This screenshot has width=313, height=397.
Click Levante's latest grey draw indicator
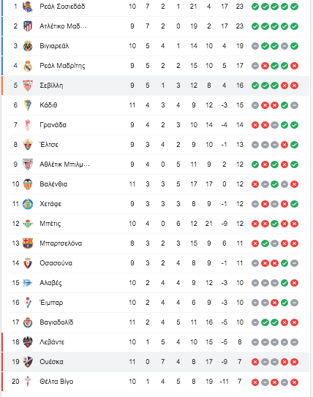pyautogui.click(x=294, y=342)
